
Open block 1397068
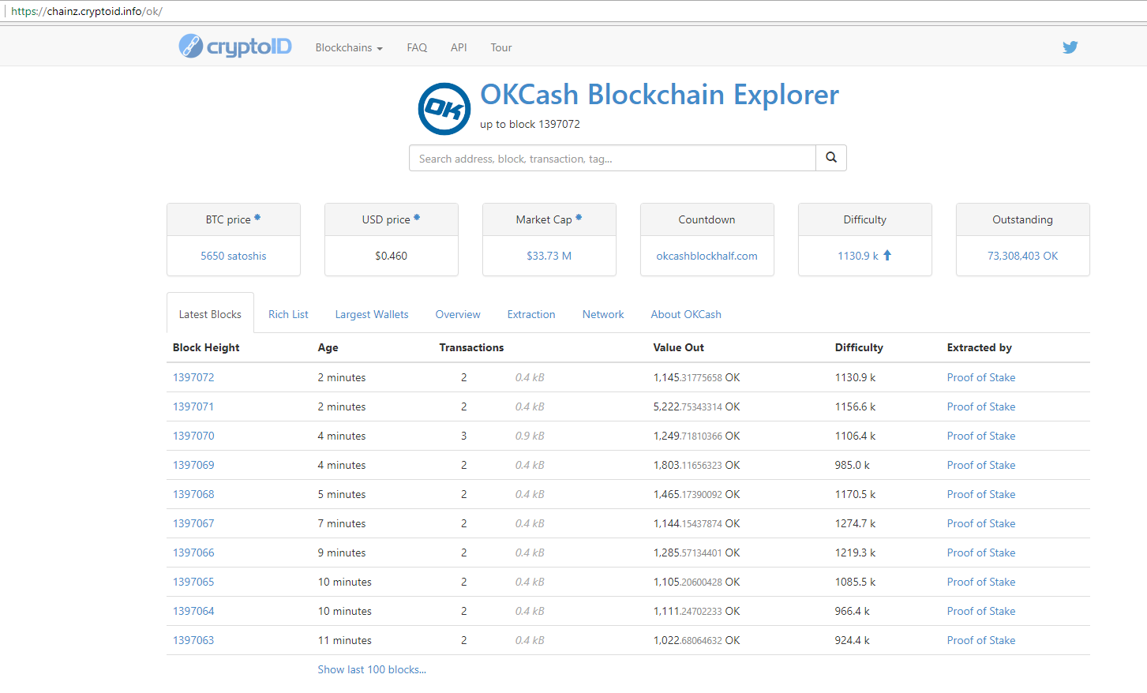(193, 494)
